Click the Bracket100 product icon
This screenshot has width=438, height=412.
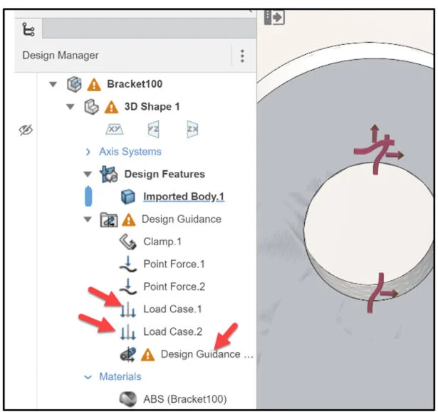coord(74,84)
